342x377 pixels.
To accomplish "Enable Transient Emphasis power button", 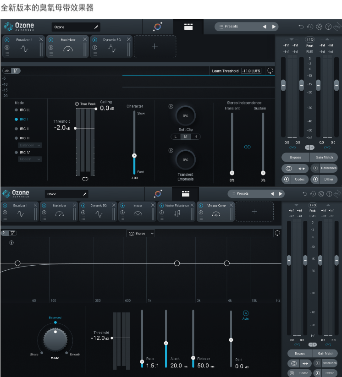I will tap(171, 150).
